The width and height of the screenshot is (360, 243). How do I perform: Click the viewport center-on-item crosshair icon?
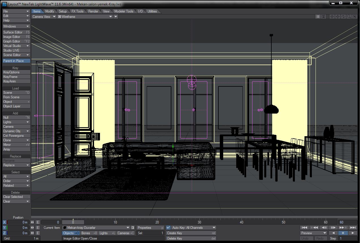(x=332, y=17)
